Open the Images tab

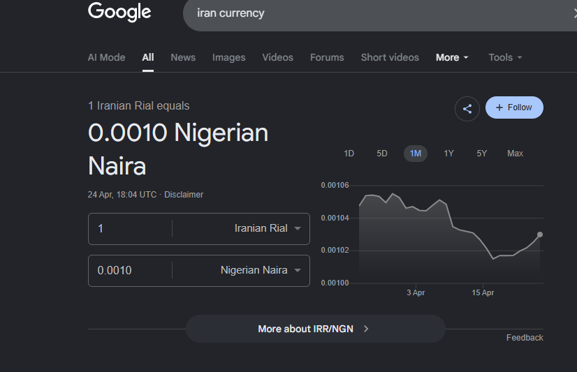tap(228, 57)
